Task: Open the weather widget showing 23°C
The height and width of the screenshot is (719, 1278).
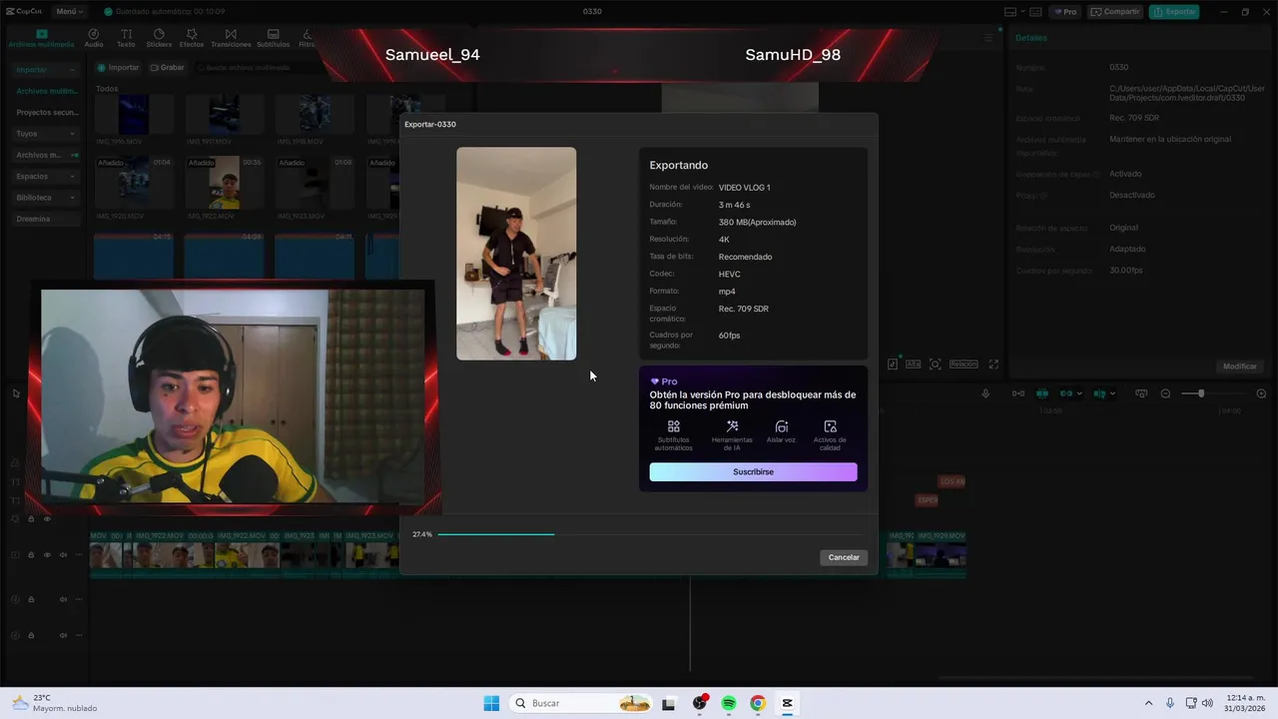Action: click(x=55, y=703)
